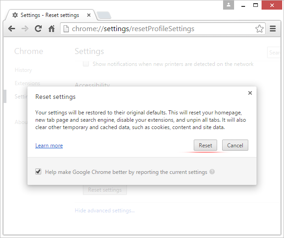Click the Cancel button in dialog
Screen dimensions: 284x238
pyautogui.click(x=235, y=145)
